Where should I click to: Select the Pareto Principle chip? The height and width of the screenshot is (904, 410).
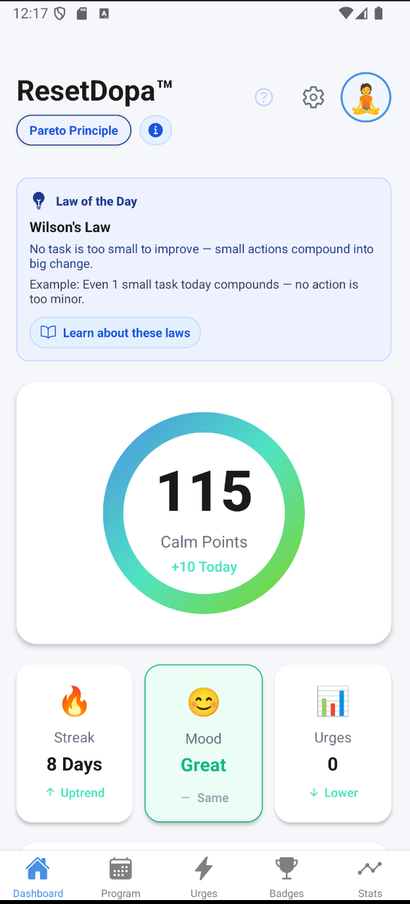(x=74, y=130)
